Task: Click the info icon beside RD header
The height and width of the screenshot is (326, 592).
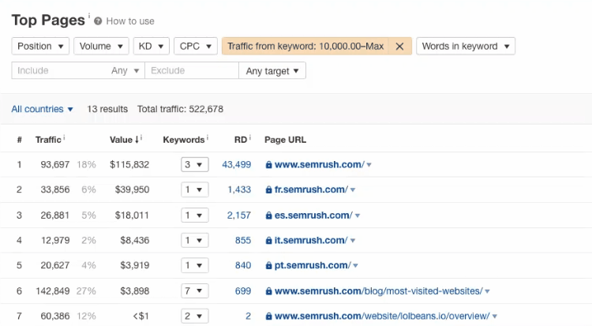Action: [x=250, y=138]
